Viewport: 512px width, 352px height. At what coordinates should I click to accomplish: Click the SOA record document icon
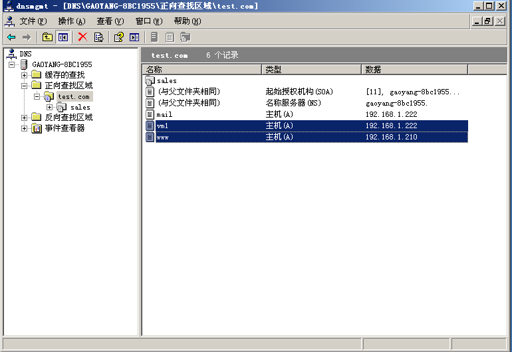pyautogui.click(x=150, y=92)
